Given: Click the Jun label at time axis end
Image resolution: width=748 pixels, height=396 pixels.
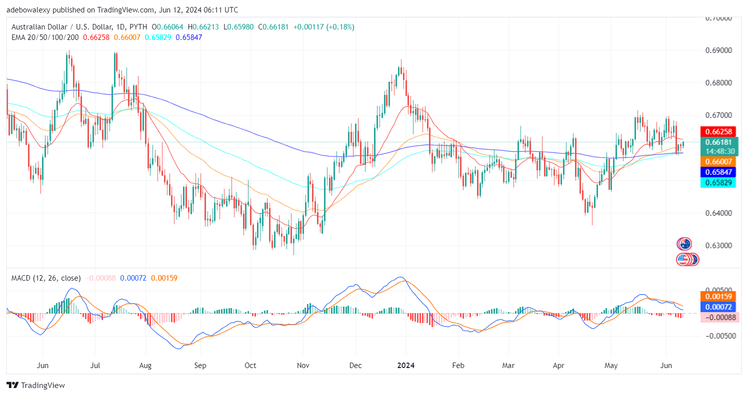Looking at the screenshot, I should coord(666,365).
